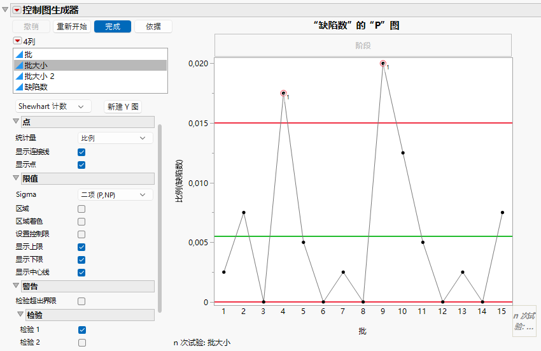Click the grayed-out 撤销 button
Image resolution: width=541 pixels, height=351 pixels.
pos(31,27)
